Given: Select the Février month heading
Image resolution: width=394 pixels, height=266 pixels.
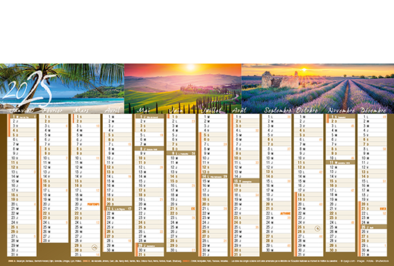Looking at the screenshot, I should pyautogui.click(x=53, y=110).
